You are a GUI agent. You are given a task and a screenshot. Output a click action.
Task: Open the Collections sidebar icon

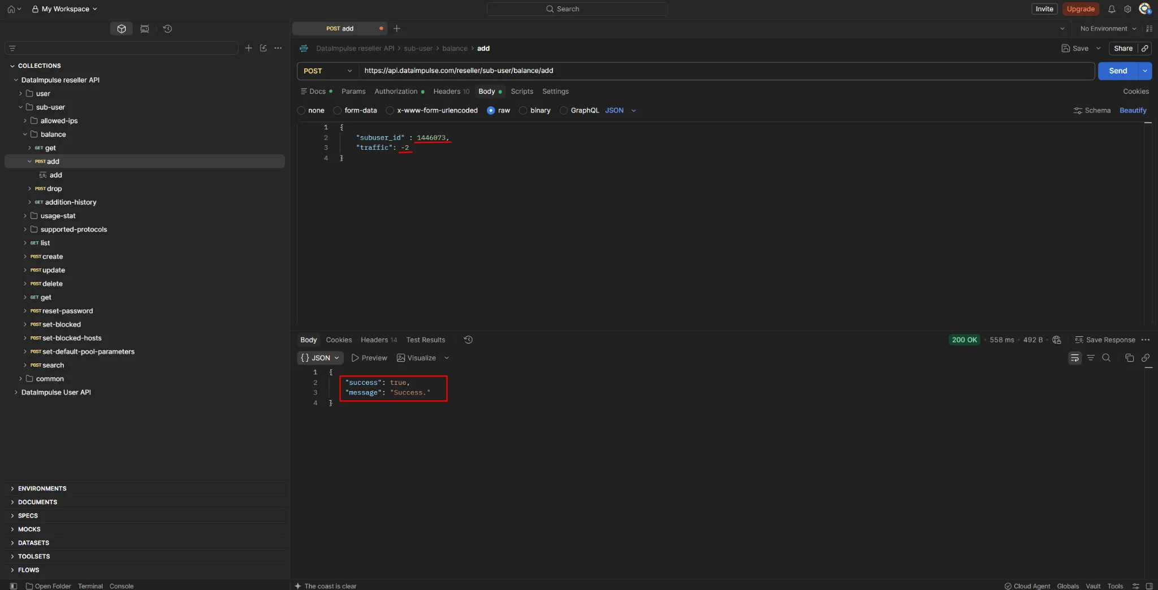122,29
